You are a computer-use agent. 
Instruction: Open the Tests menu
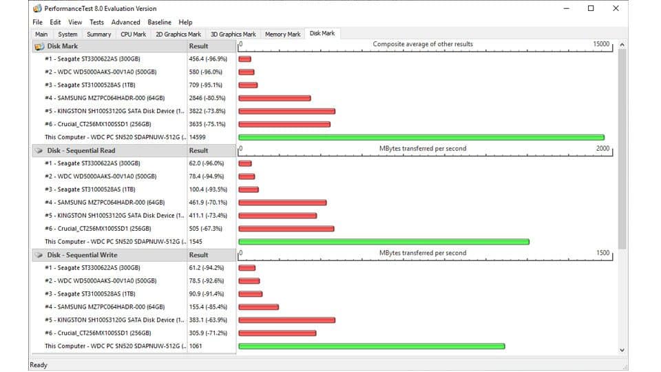[x=96, y=22]
